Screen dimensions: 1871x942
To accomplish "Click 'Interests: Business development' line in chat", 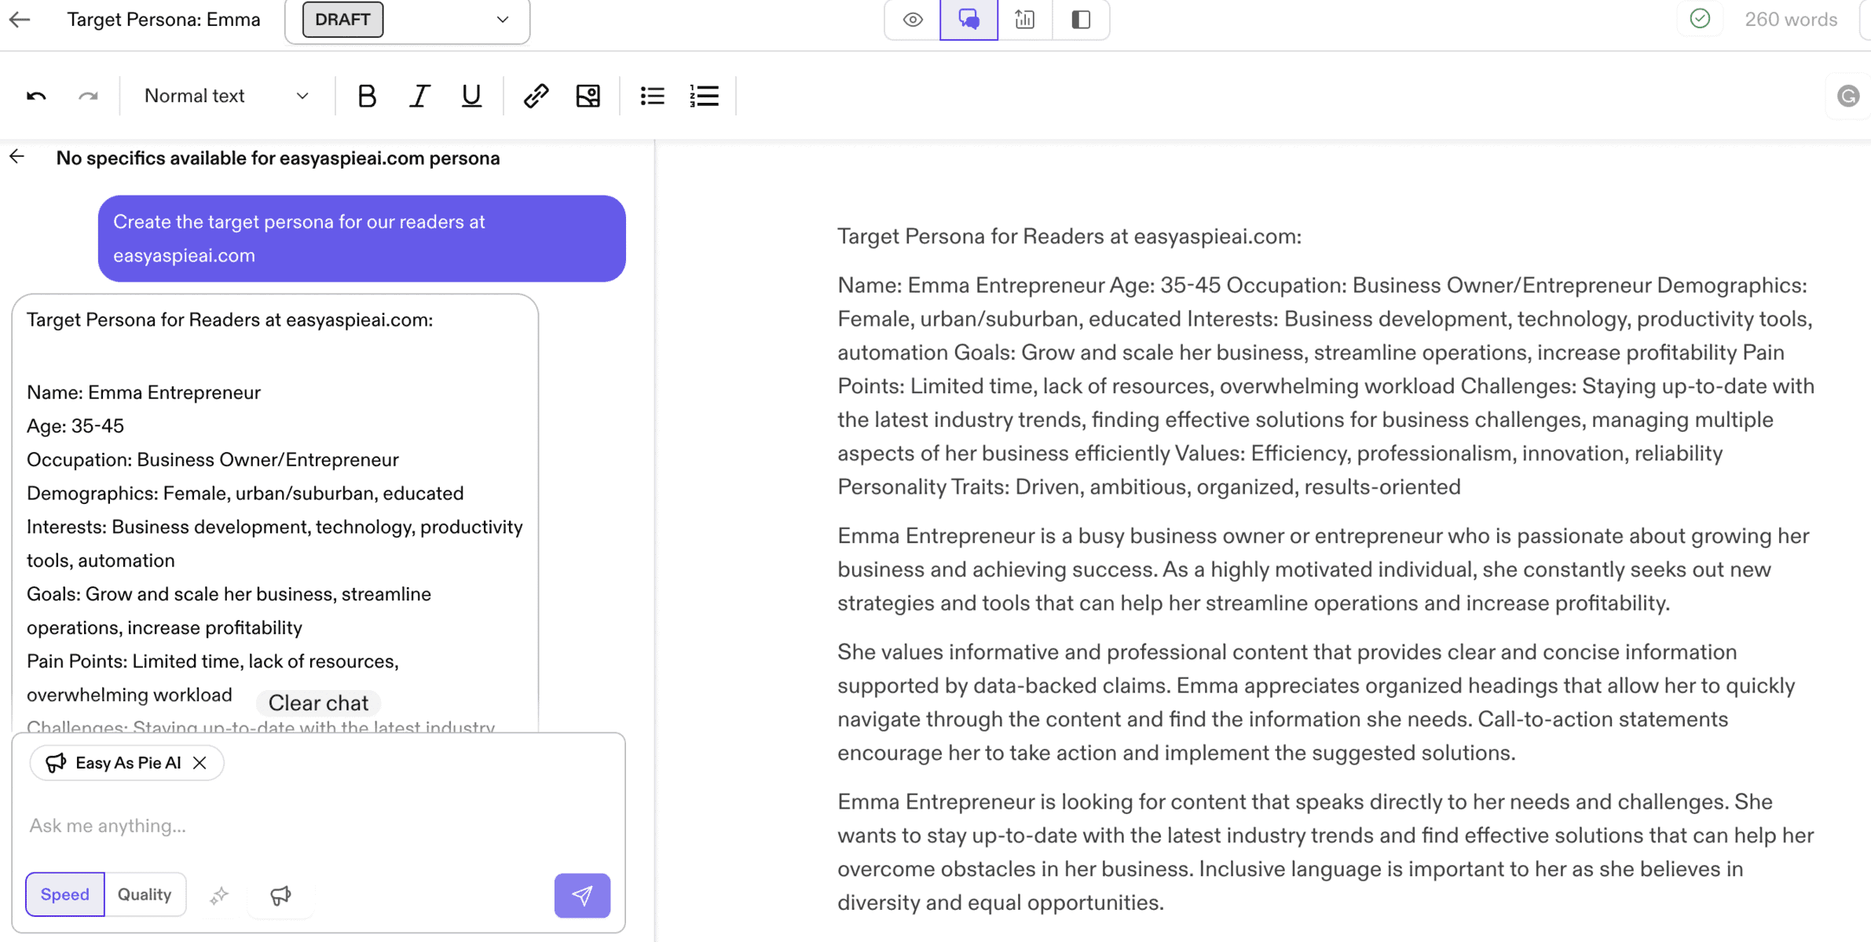I will (275, 544).
